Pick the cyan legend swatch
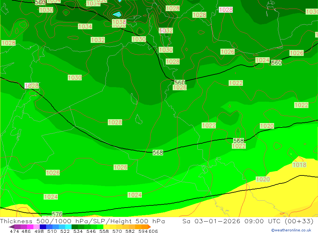The height and width of the screenshot is (233, 318). point(68,227)
